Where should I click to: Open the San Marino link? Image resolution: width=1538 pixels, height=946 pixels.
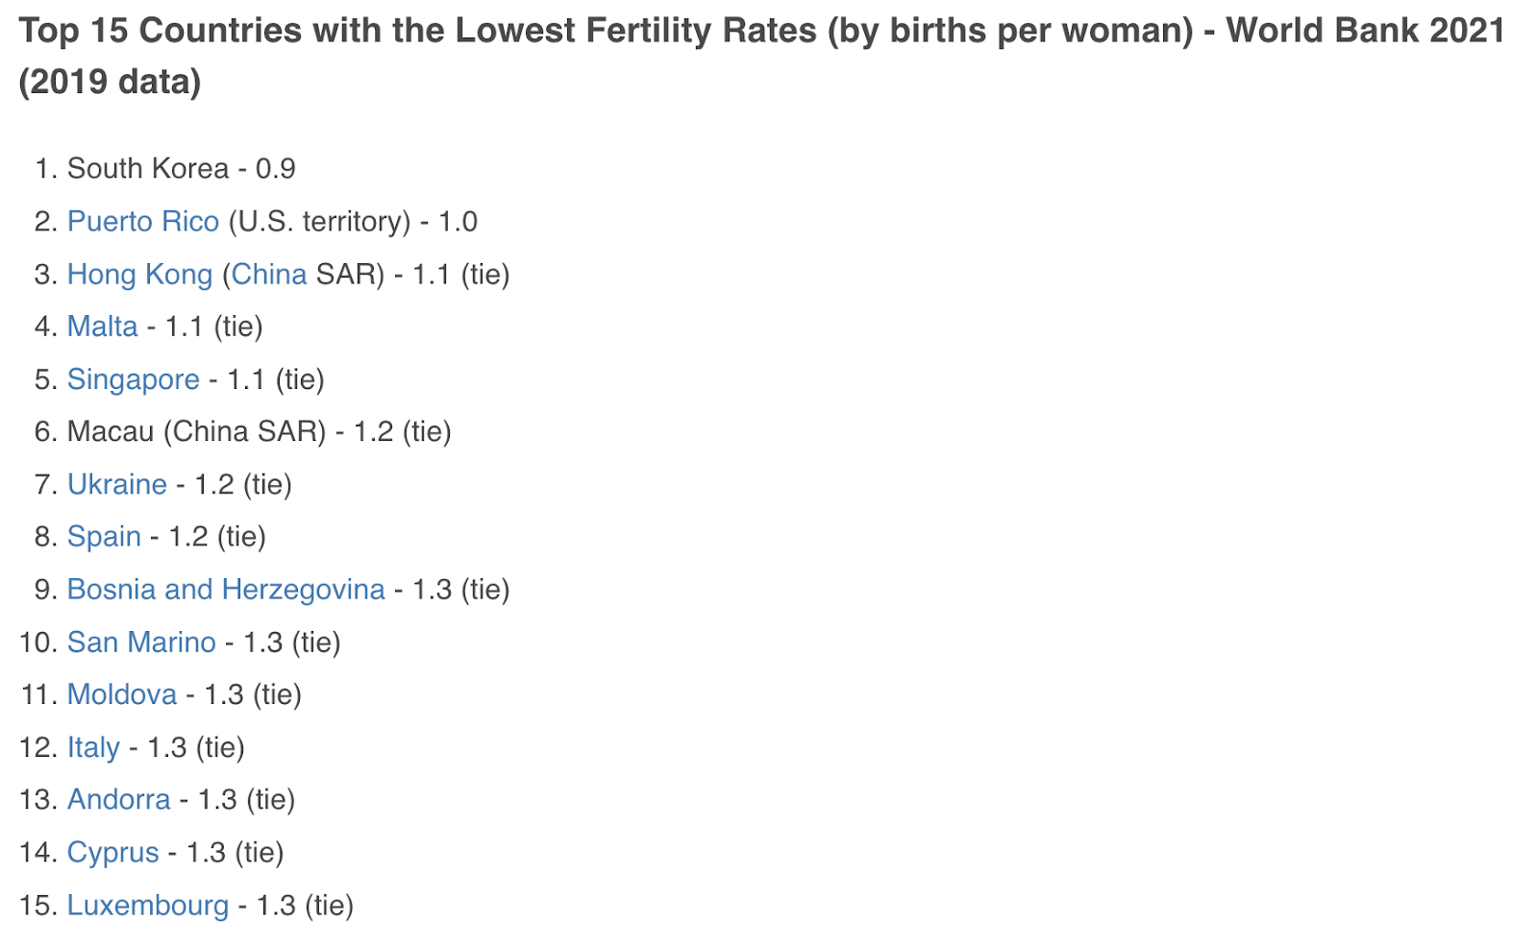141,642
